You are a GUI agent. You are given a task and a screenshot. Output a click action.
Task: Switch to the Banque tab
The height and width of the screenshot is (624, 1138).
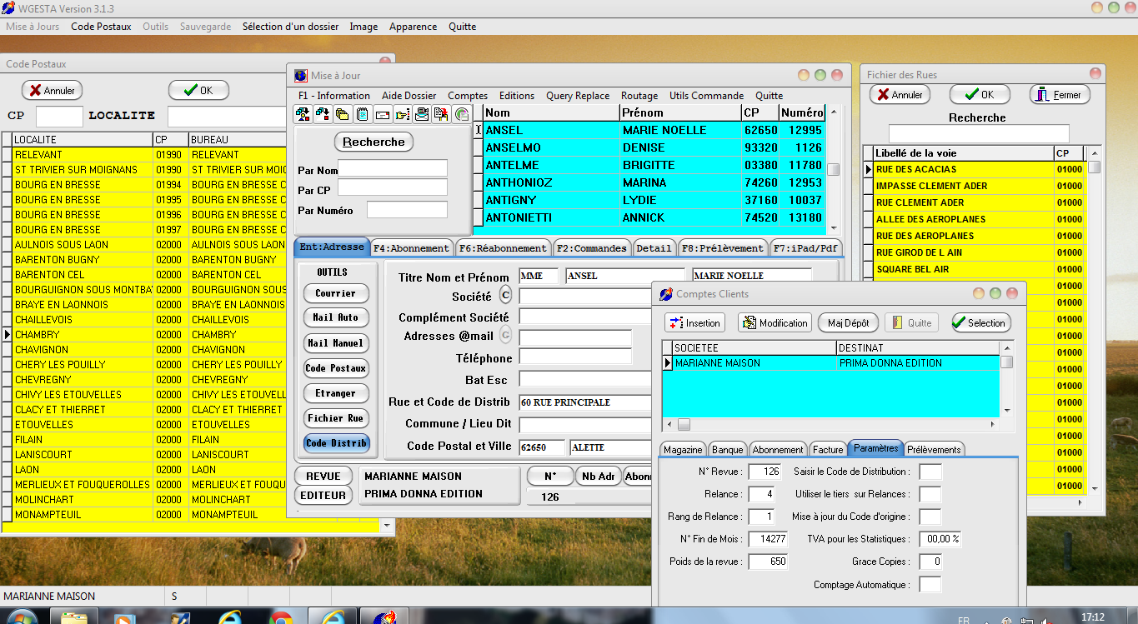727,450
